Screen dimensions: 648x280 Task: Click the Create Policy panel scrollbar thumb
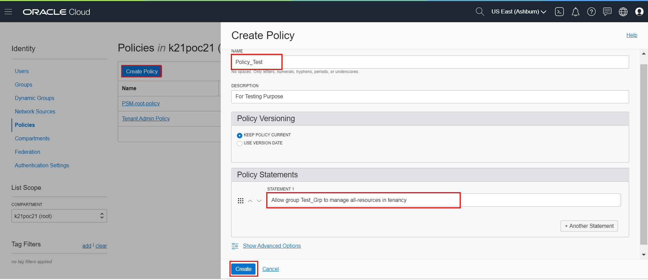click(644, 154)
